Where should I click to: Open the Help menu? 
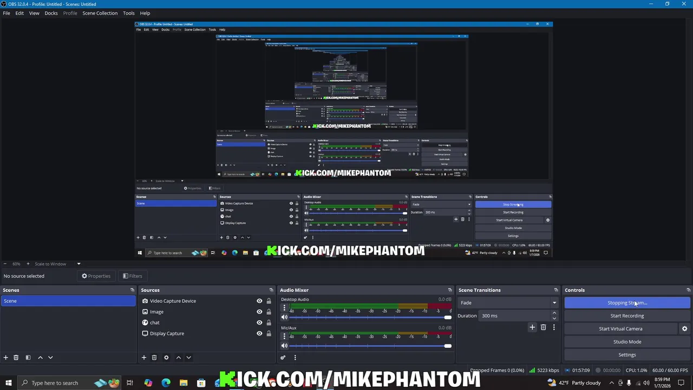coord(145,13)
